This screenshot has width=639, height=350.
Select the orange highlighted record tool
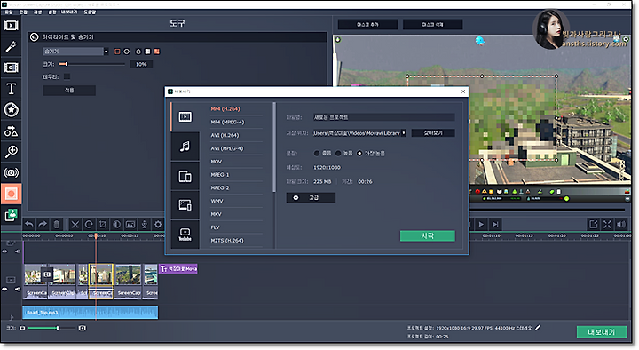11,194
